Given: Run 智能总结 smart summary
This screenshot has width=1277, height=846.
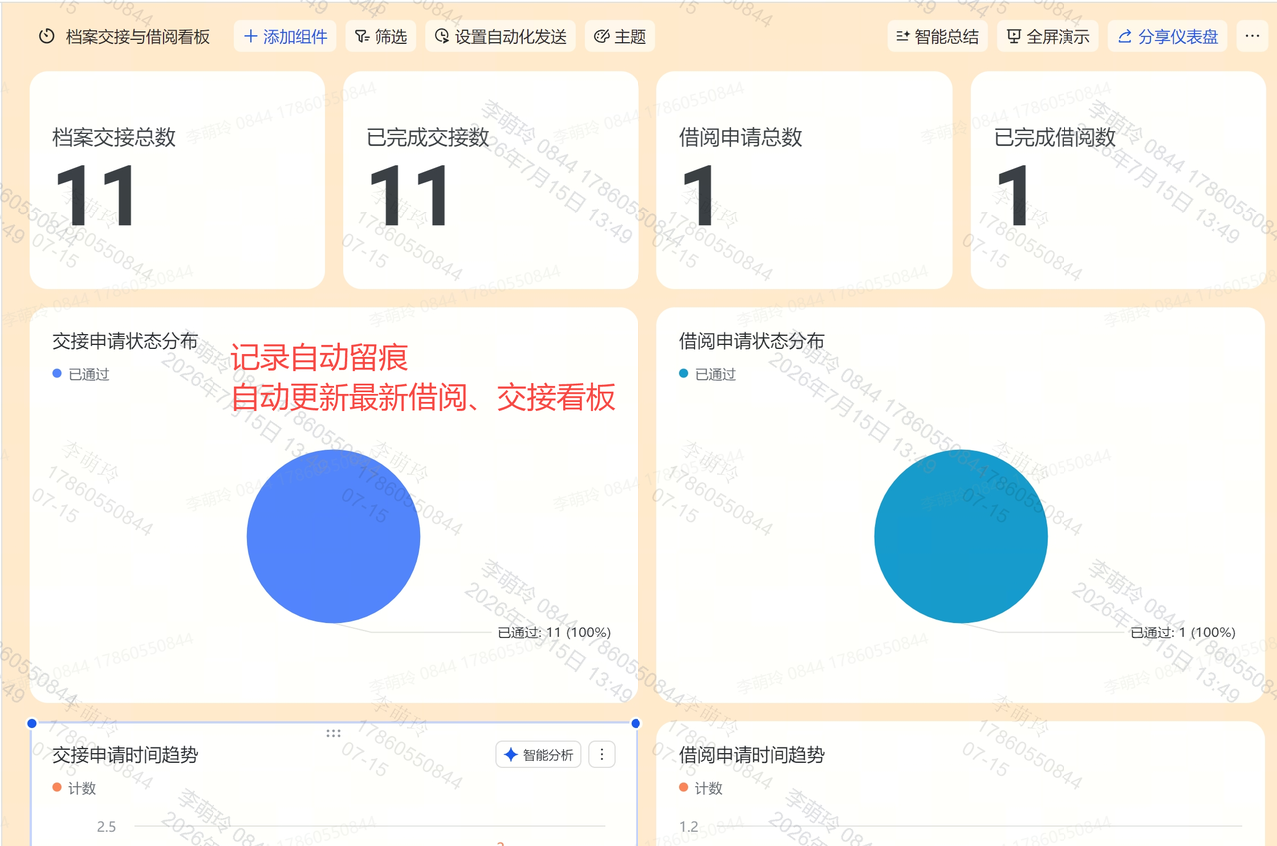Looking at the screenshot, I should pos(937,36).
